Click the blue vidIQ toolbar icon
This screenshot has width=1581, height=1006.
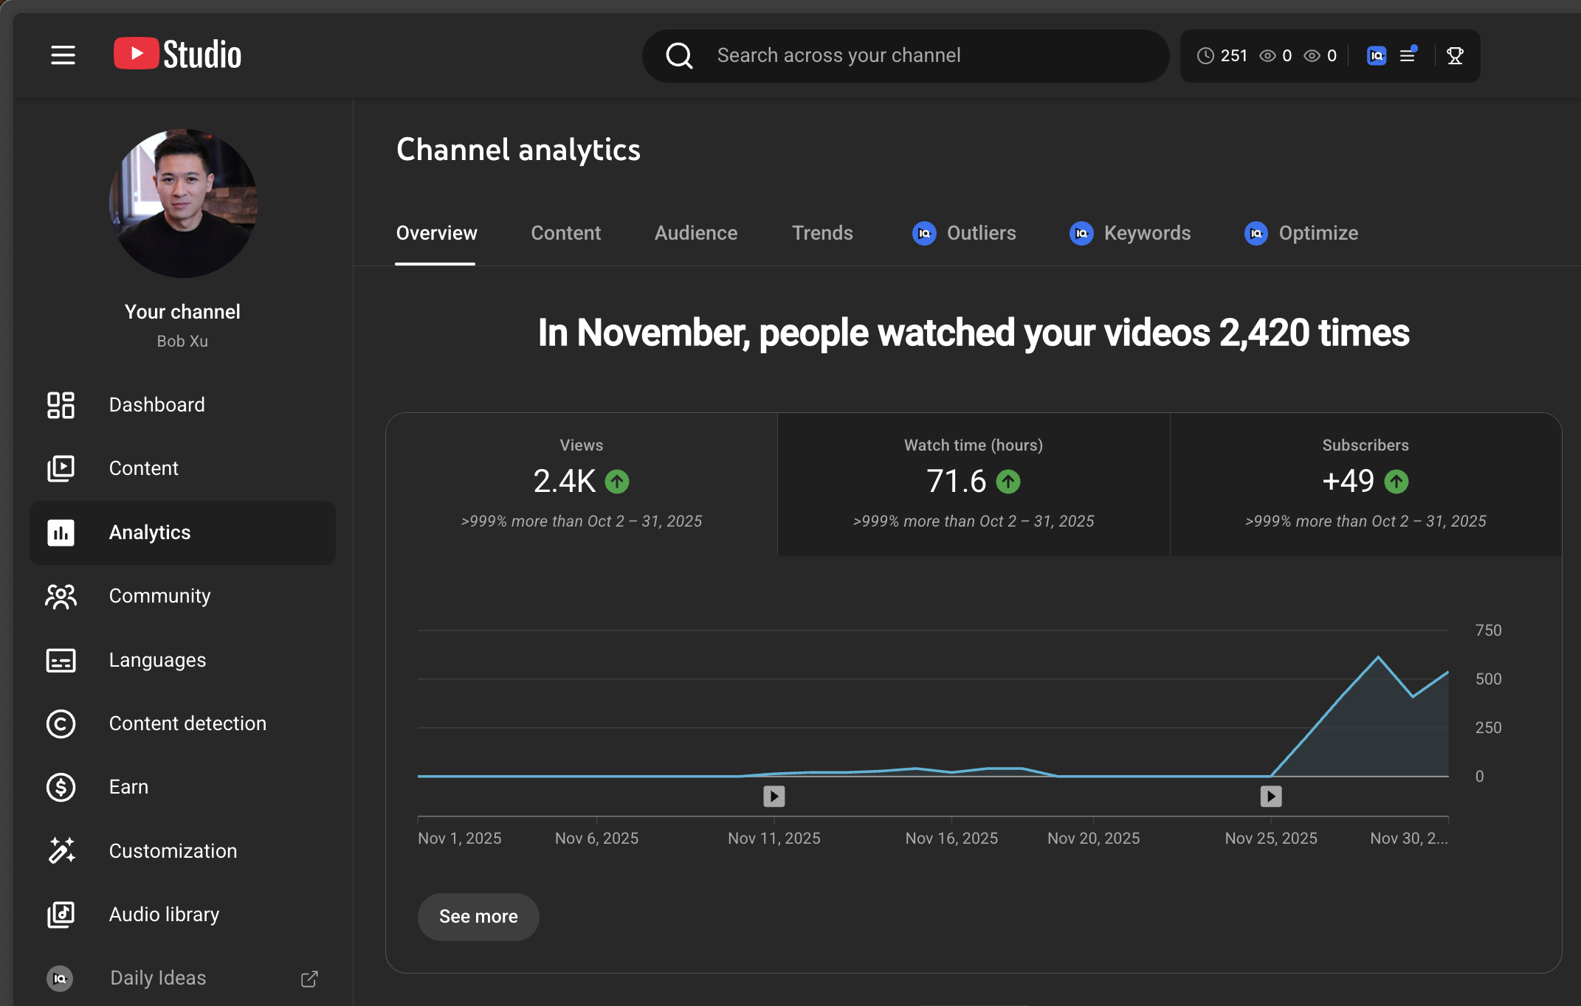tap(1376, 56)
